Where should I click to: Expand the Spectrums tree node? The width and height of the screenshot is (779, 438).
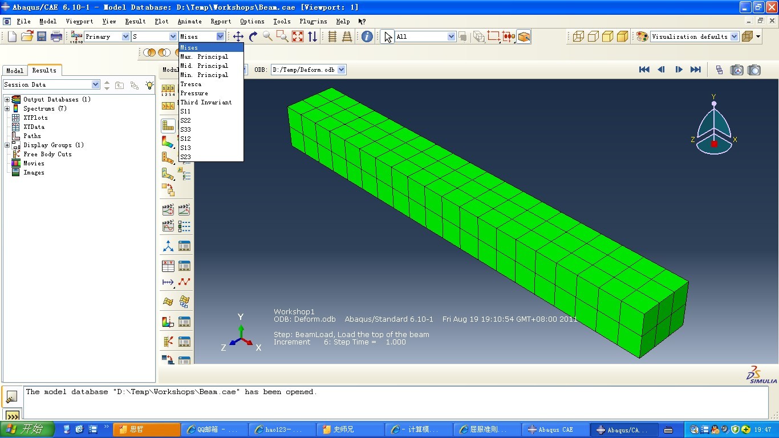(7, 108)
